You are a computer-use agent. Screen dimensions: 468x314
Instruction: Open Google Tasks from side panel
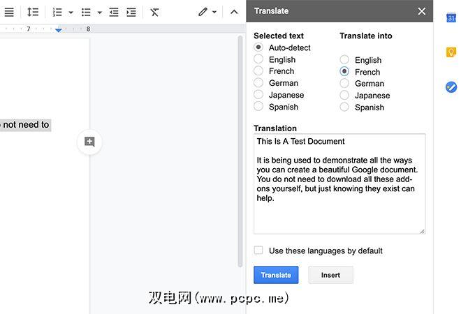click(451, 87)
